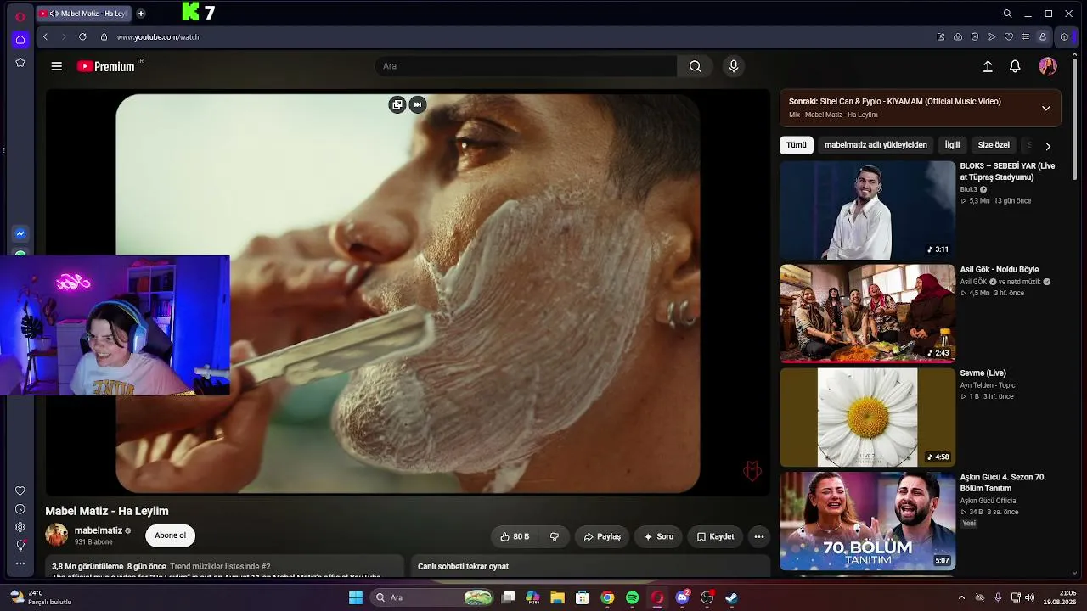The height and width of the screenshot is (611, 1087).
Task: Open more video actions menu
Action: coord(759,536)
